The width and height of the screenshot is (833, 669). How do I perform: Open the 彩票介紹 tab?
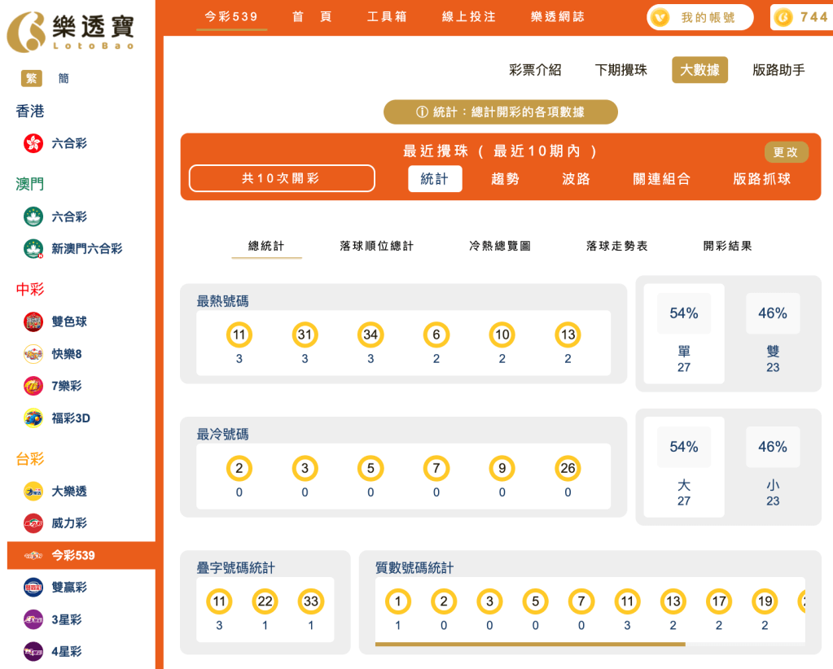coord(535,70)
